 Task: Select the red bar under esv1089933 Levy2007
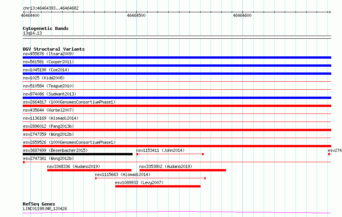click(158, 186)
